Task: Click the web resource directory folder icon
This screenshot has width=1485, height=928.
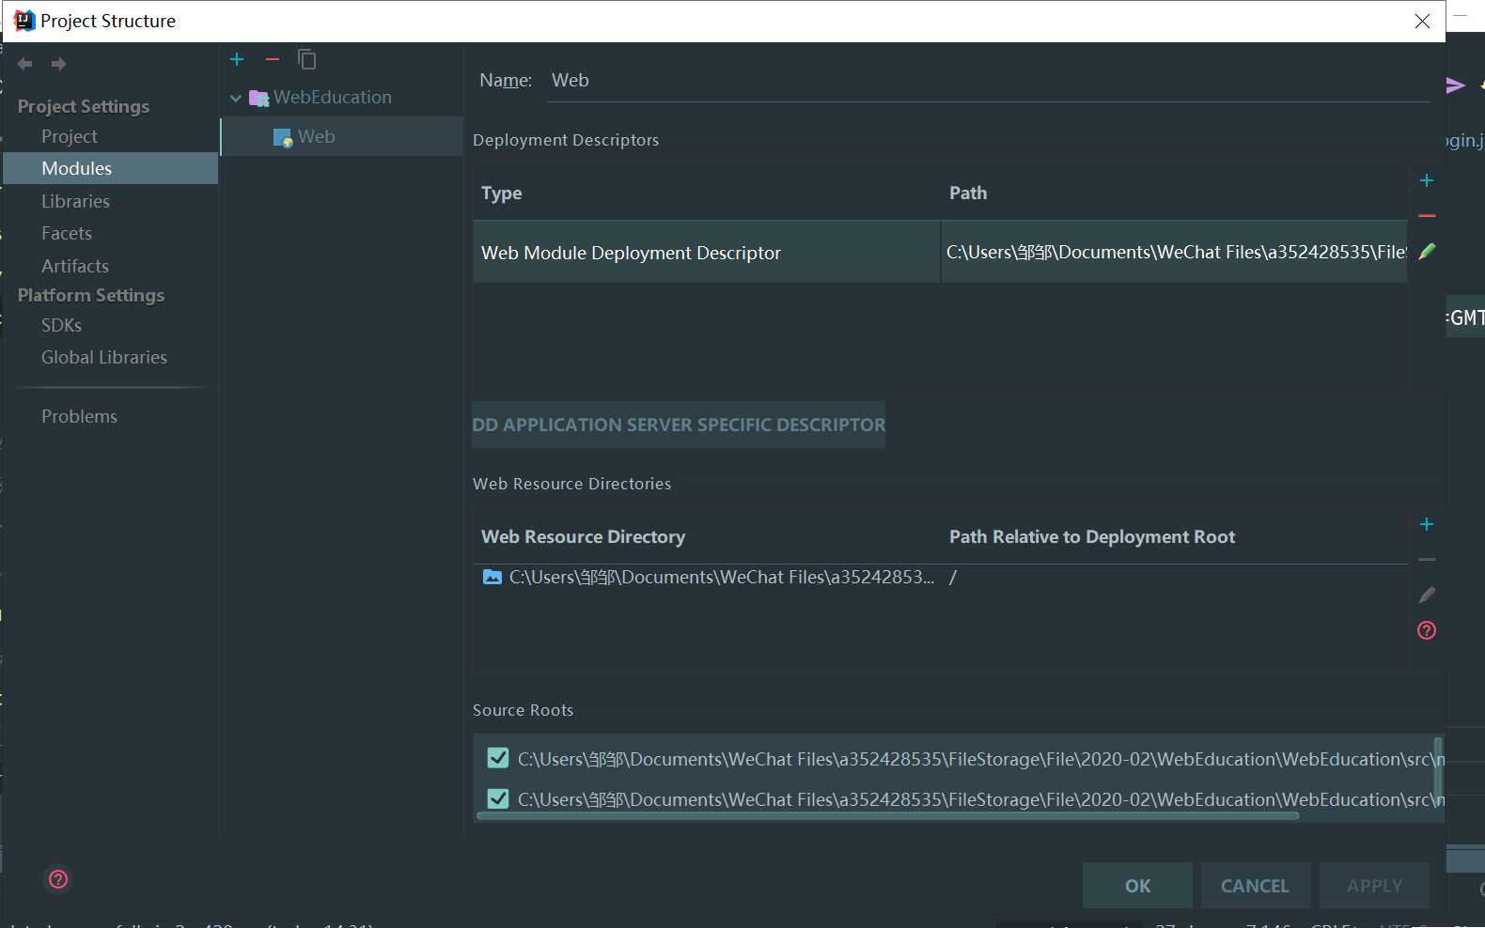Action: tap(492, 577)
